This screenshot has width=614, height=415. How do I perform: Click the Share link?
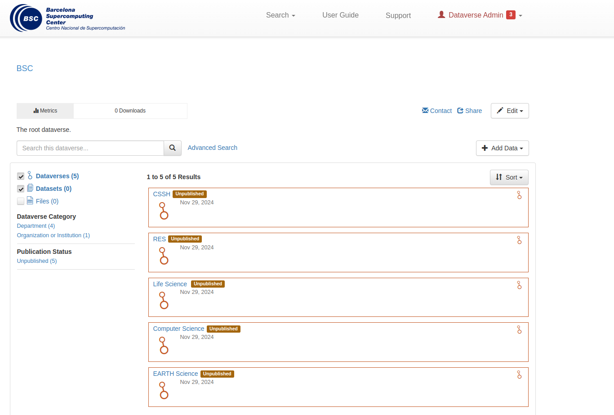coord(469,111)
